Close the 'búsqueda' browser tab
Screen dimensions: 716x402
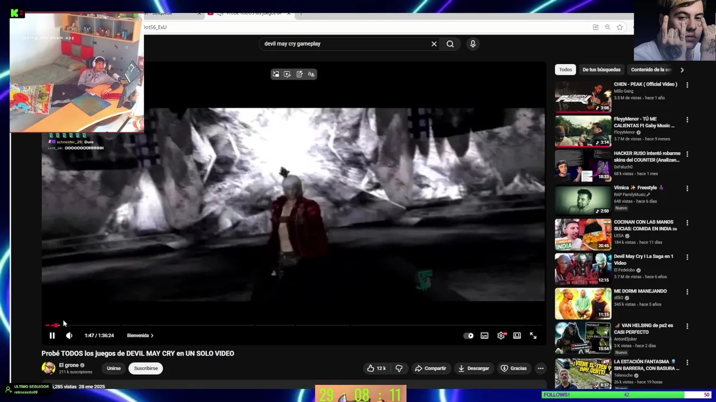[199, 13]
